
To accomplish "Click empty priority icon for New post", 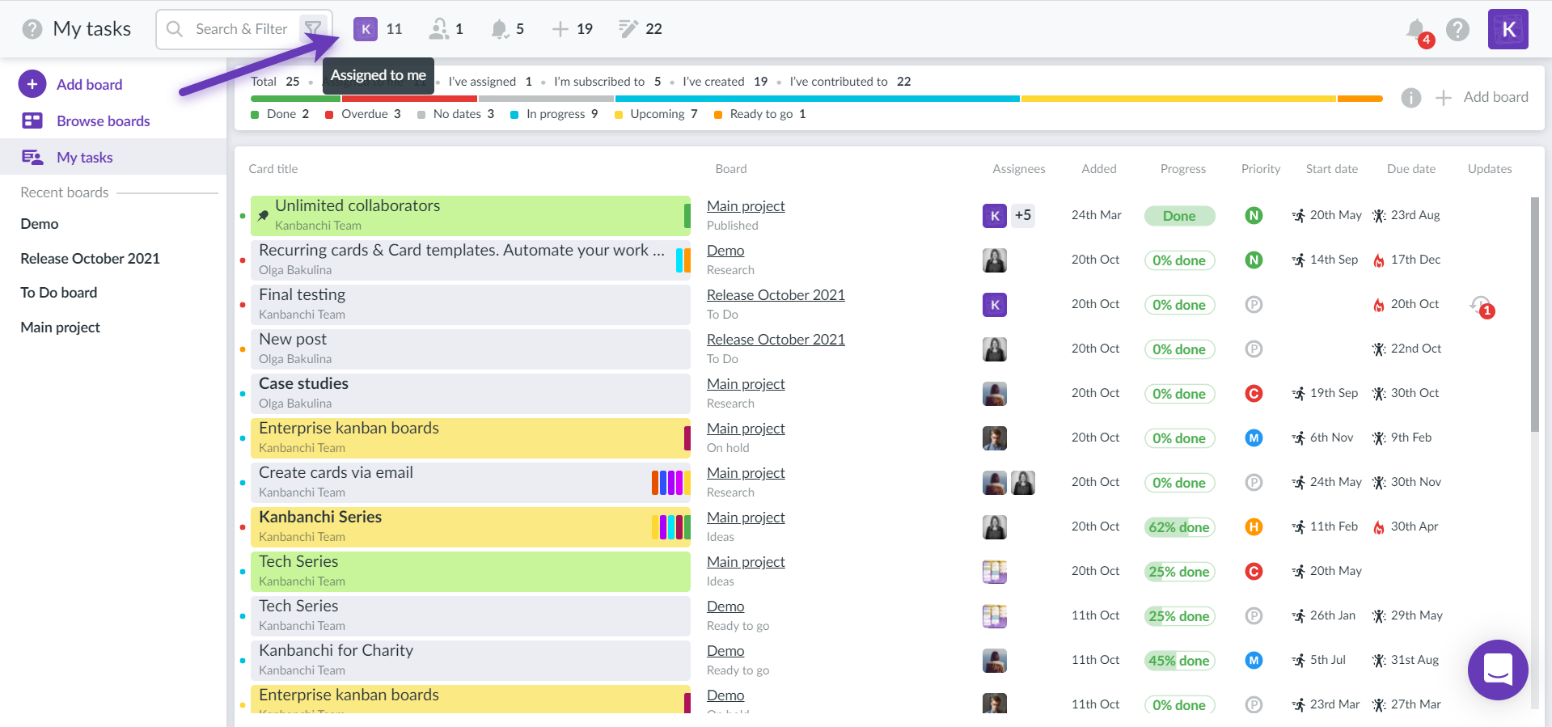I will (x=1254, y=349).
